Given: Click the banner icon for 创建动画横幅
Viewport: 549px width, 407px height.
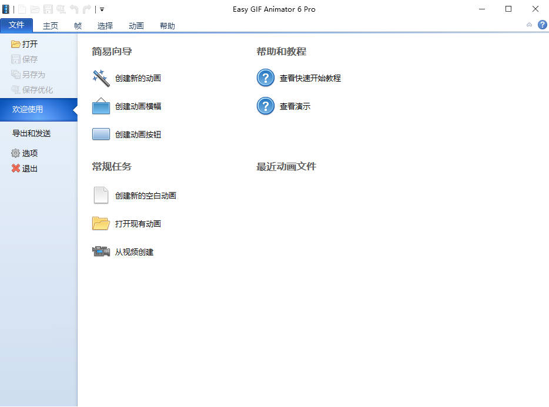Looking at the screenshot, I should [x=101, y=106].
